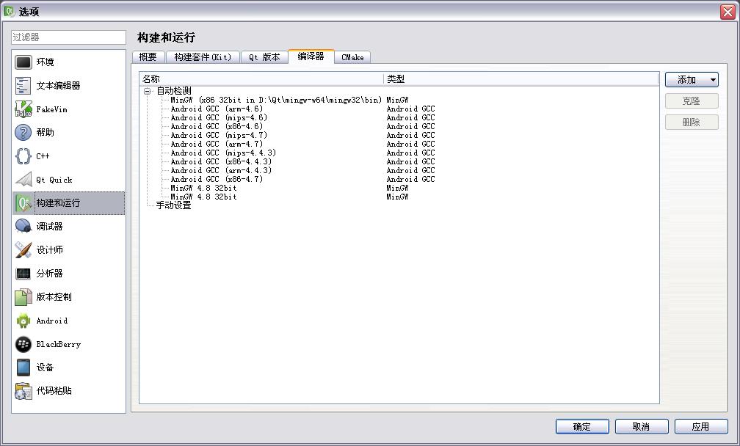Click Android GCC type cell for arm-4.6
Viewport: 740px width, 446px height.
[x=410, y=109]
